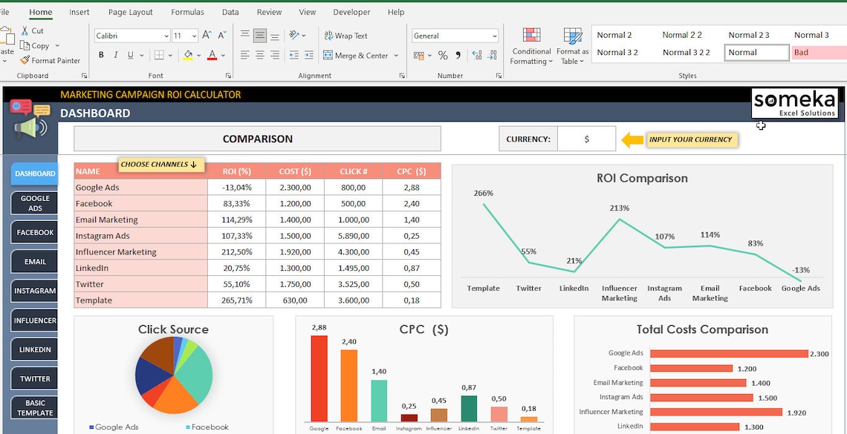Open the GOOGLE ADS sheet button
Image resolution: width=847 pixels, height=434 pixels.
(x=33, y=202)
